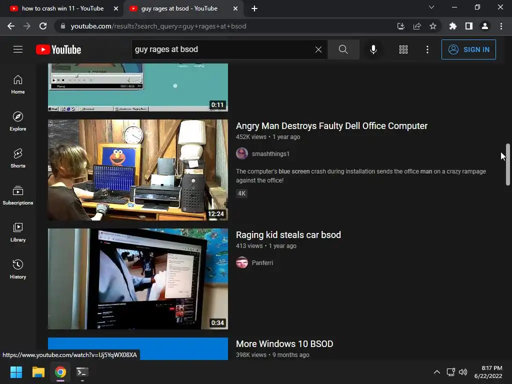The width and height of the screenshot is (512, 384).
Task: Open Explore in sidebar
Action: (18, 121)
